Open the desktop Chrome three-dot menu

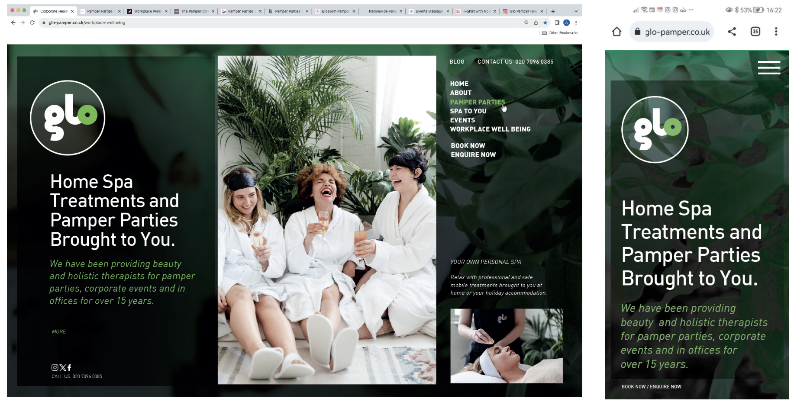(x=576, y=22)
